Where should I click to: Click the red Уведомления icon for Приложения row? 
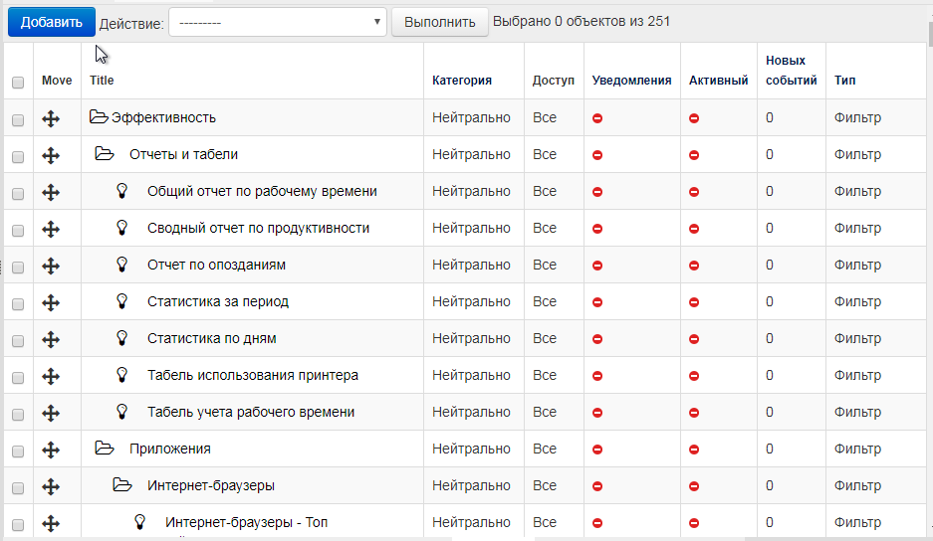(x=597, y=450)
